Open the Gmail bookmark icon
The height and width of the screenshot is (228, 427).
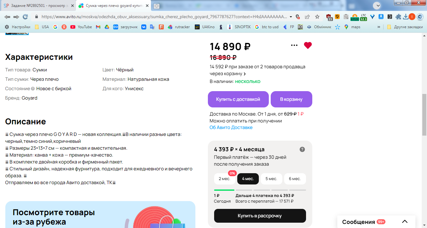pos(98,27)
